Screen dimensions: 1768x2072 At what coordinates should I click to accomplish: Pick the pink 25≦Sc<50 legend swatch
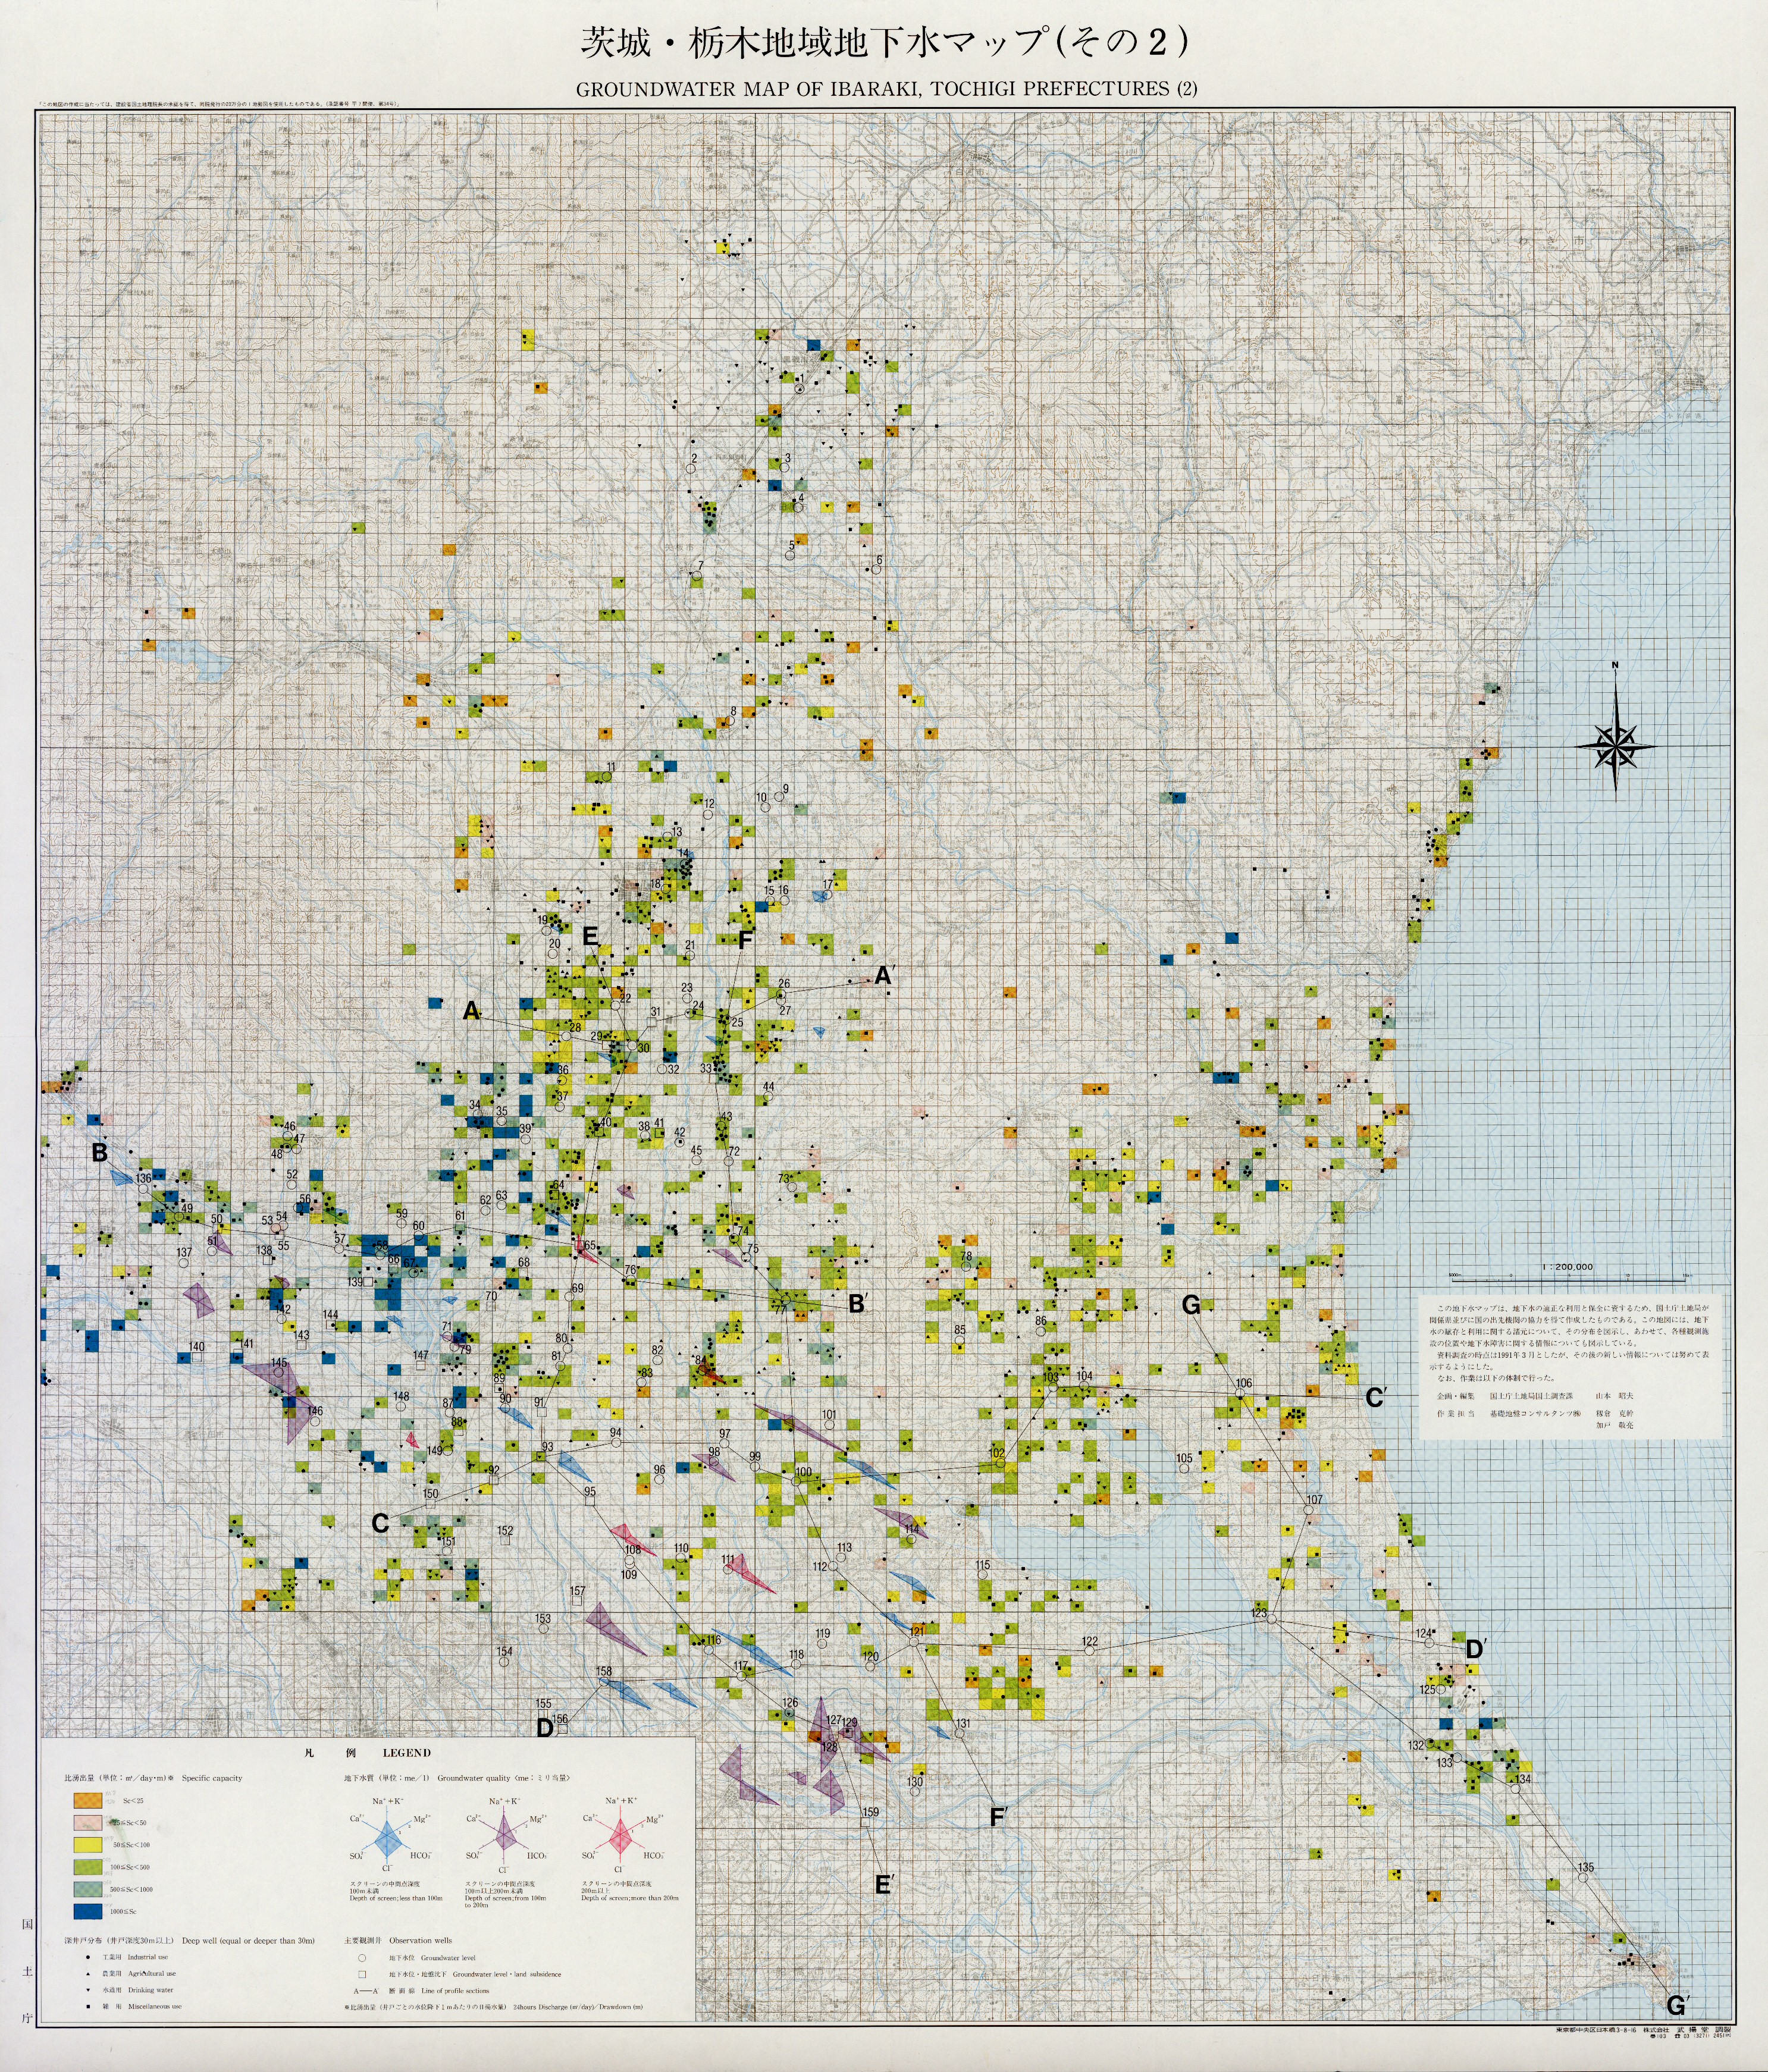(x=88, y=1823)
